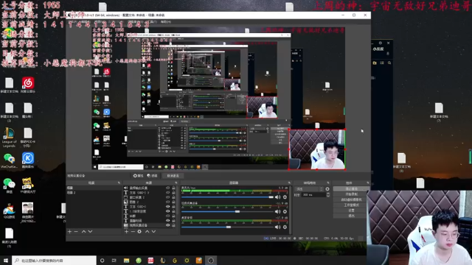Click Start Recording (开始录制) button
Screen dimensions: 472x265
[x=351, y=194]
